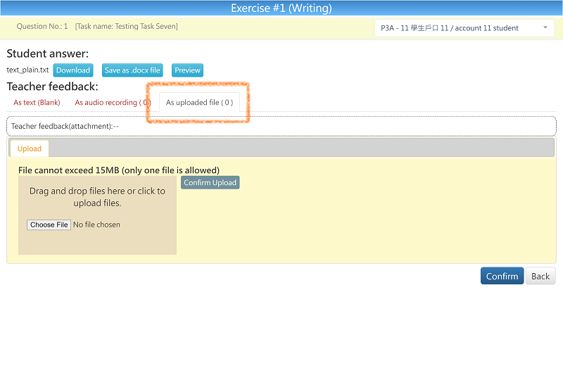This screenshot has height=380, width=563.
Task: Click the Task name Testing Task Seven label
Action: pos(127,27)
